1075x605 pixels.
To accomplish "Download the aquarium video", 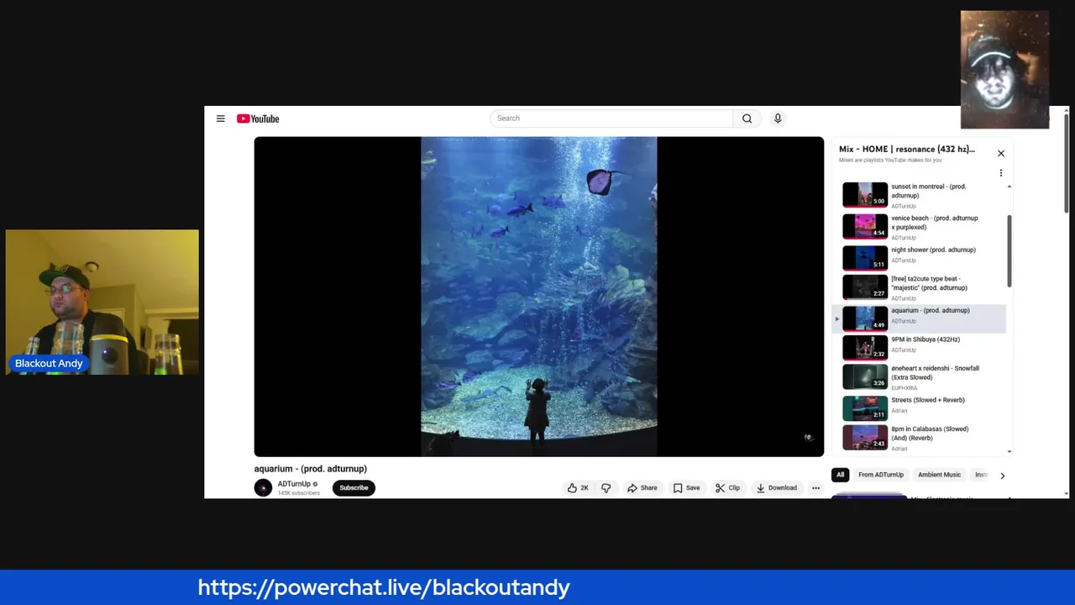I will coord(776,487).
